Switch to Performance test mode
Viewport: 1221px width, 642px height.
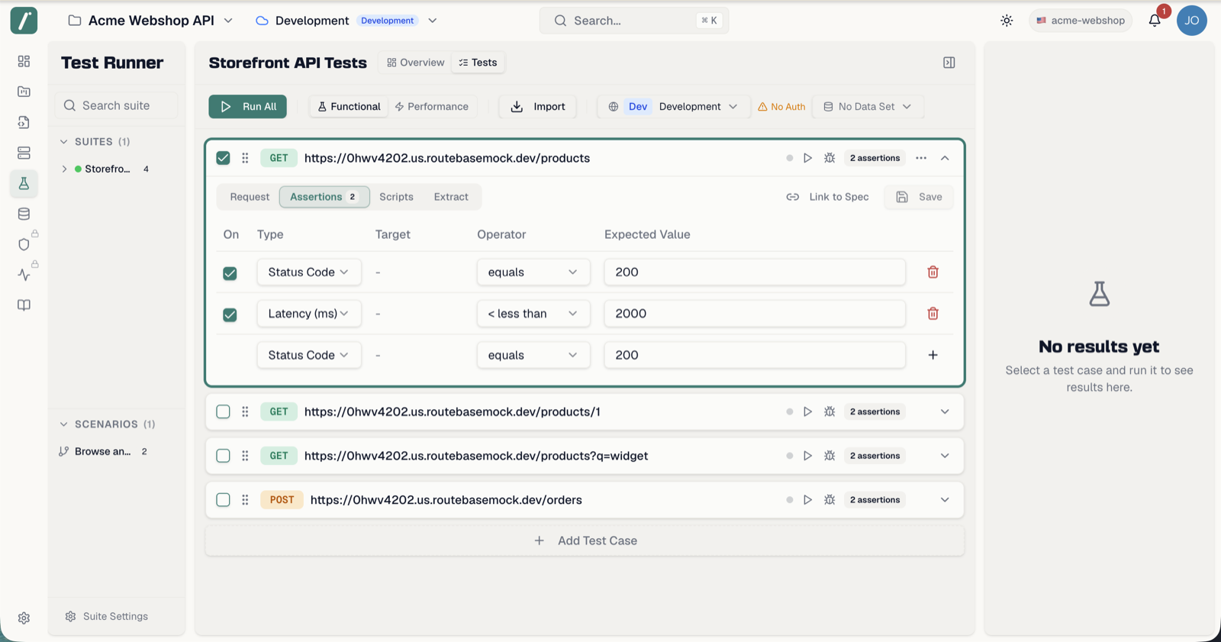432,106
